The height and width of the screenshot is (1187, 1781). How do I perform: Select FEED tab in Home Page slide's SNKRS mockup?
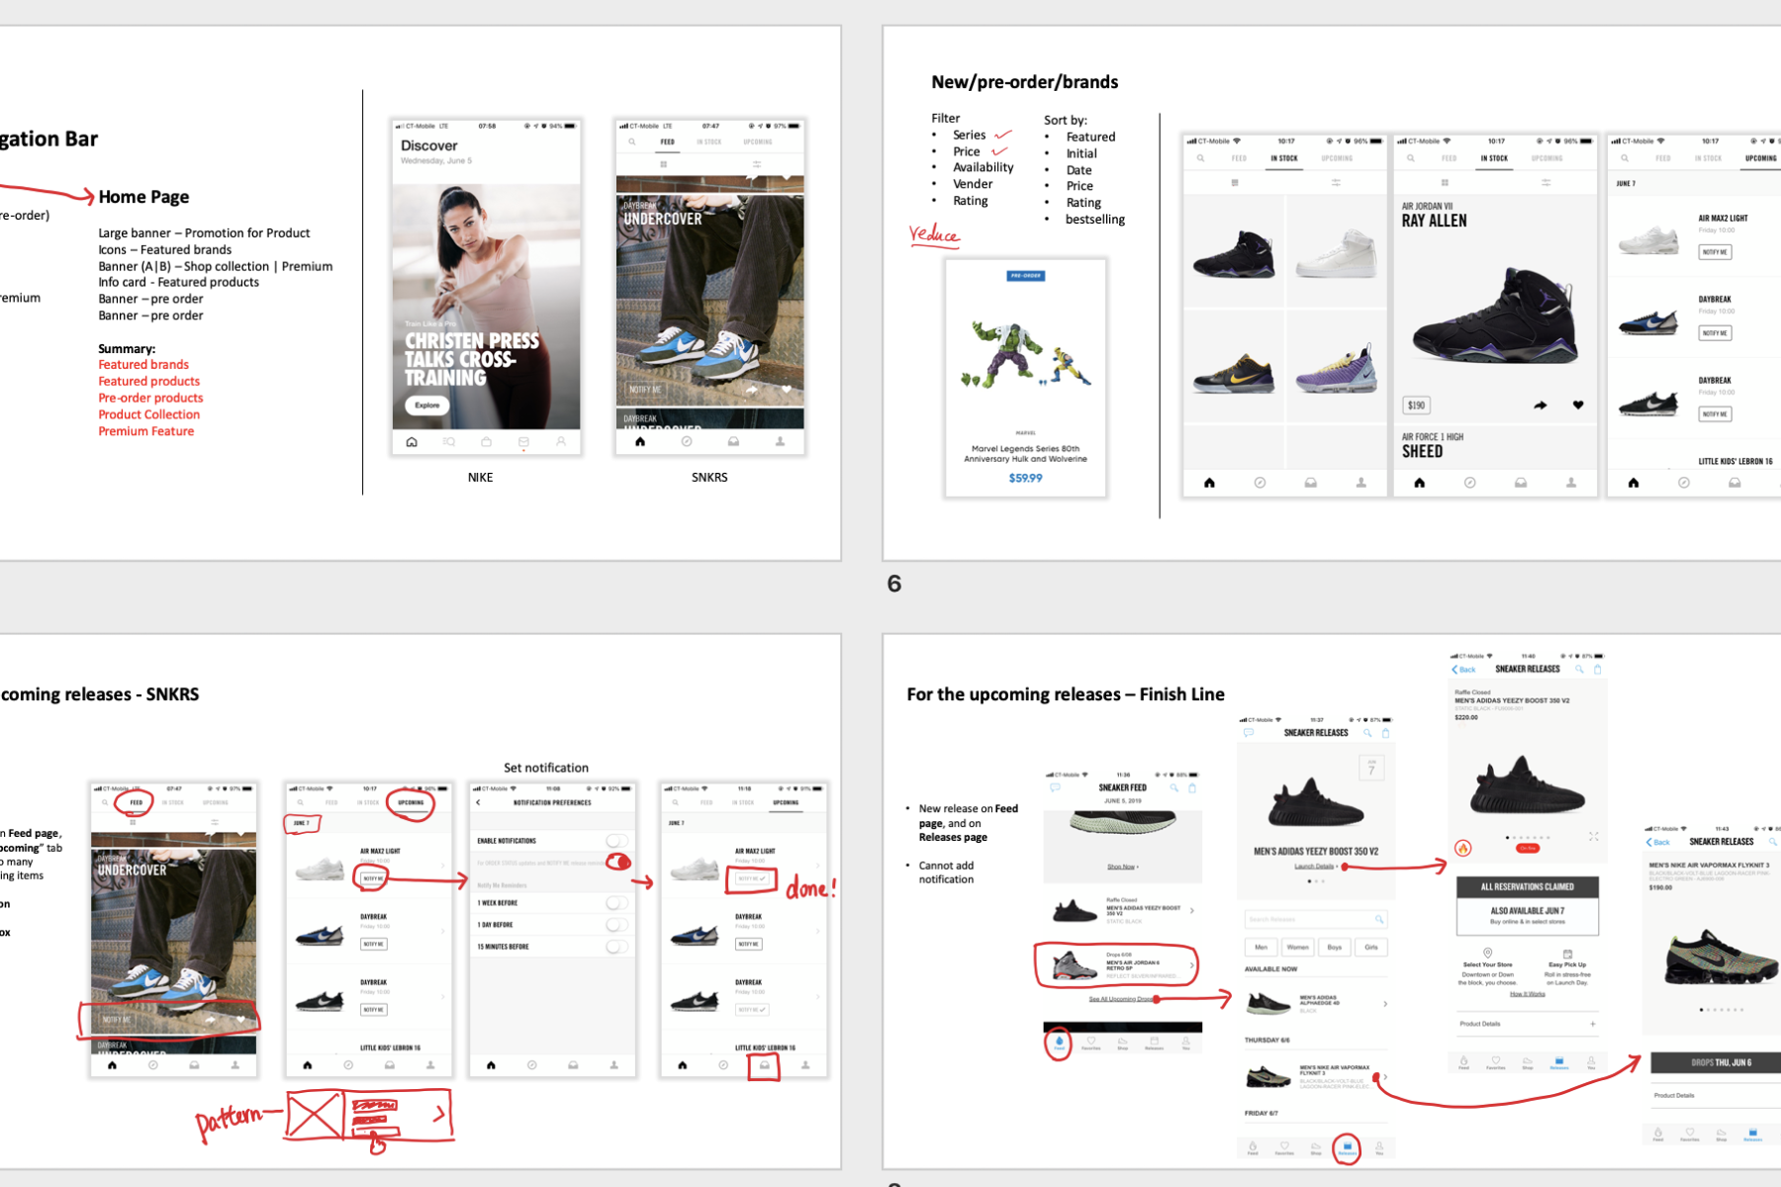coord(668,142)
